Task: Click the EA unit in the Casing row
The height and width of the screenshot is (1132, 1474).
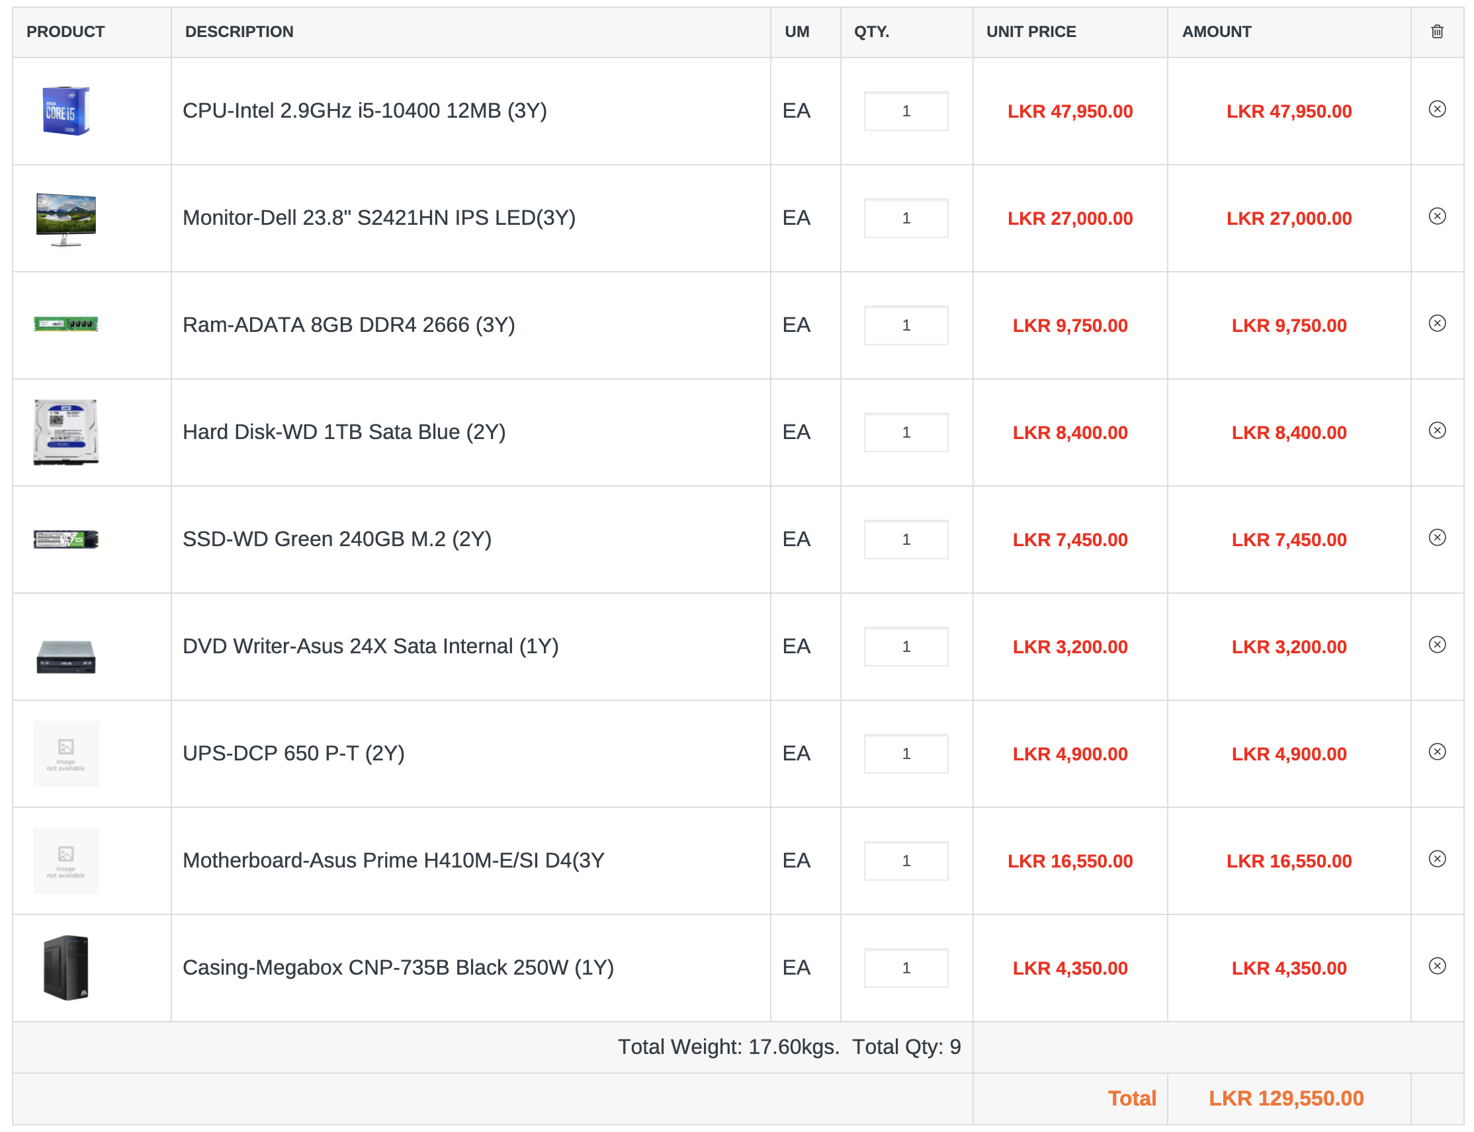Action: 796,967
